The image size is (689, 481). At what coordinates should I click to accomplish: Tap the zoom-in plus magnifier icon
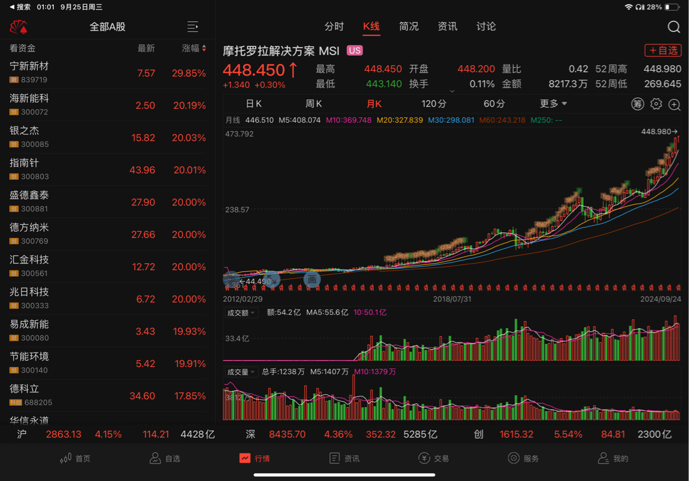pos(674,105)
